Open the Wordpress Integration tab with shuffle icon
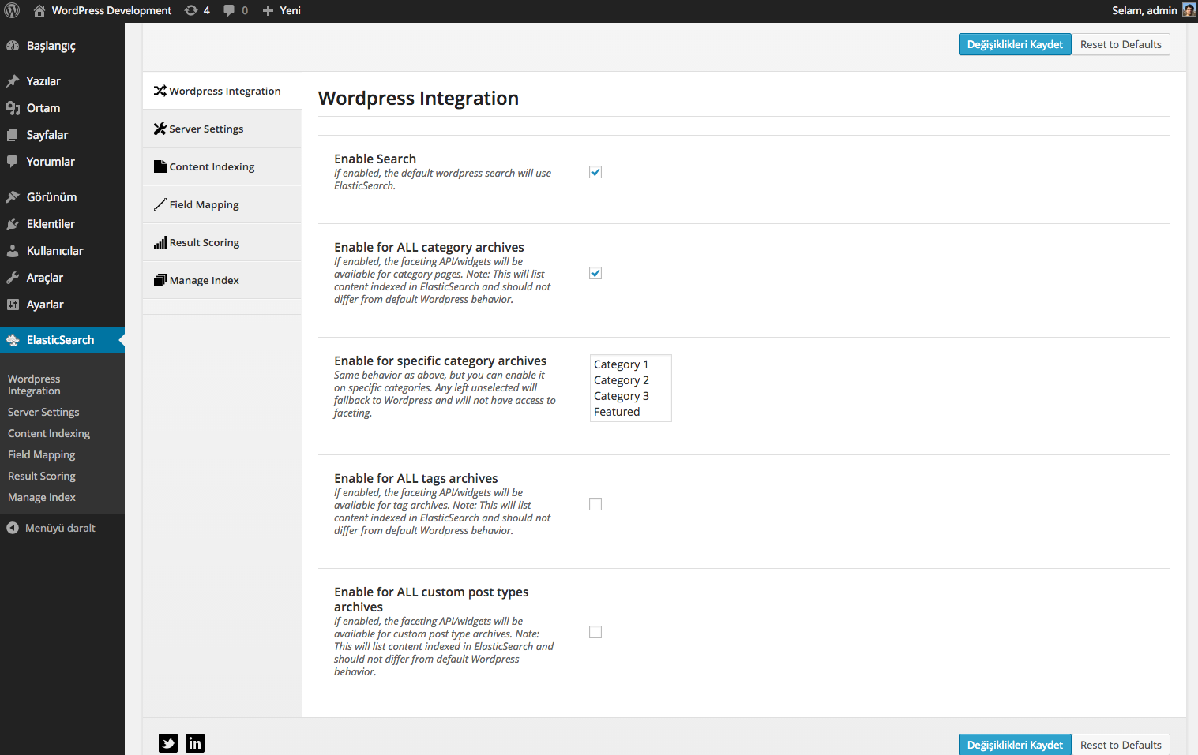The width and height of the screenshot is (1198, 755). 160,91
